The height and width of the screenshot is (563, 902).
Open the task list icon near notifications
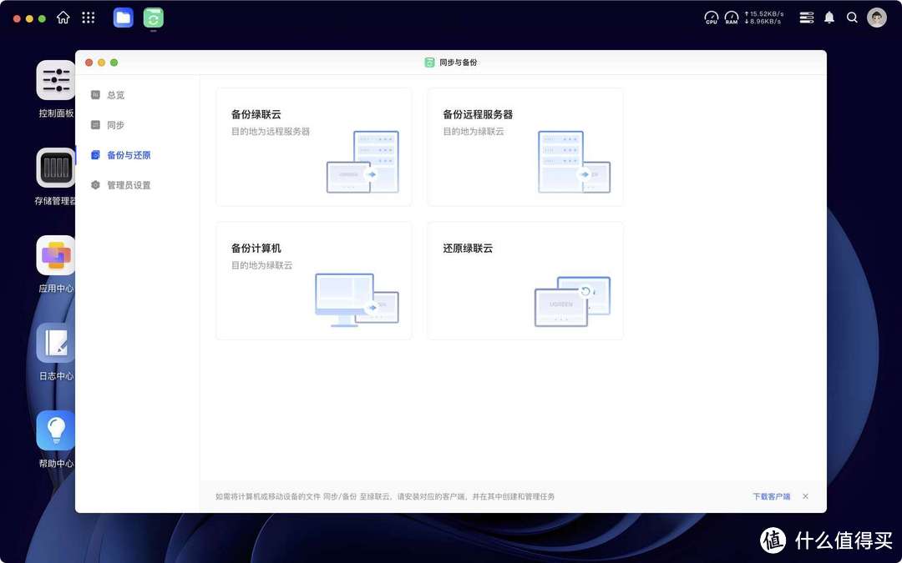pyautogui.click(x=806, y=18)
